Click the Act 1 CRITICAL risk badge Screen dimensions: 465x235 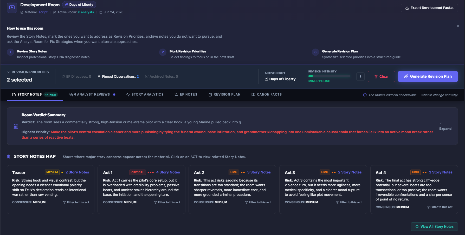[x=138, y=172]
